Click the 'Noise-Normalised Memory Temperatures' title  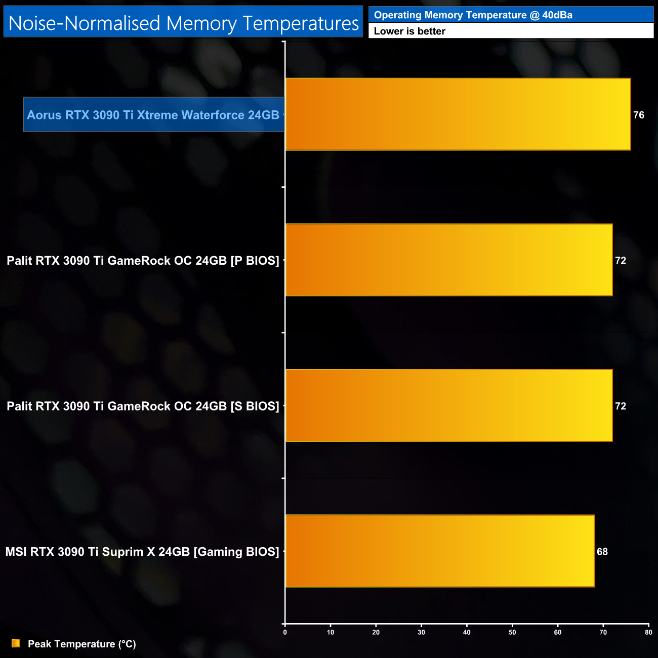[183, 23]
